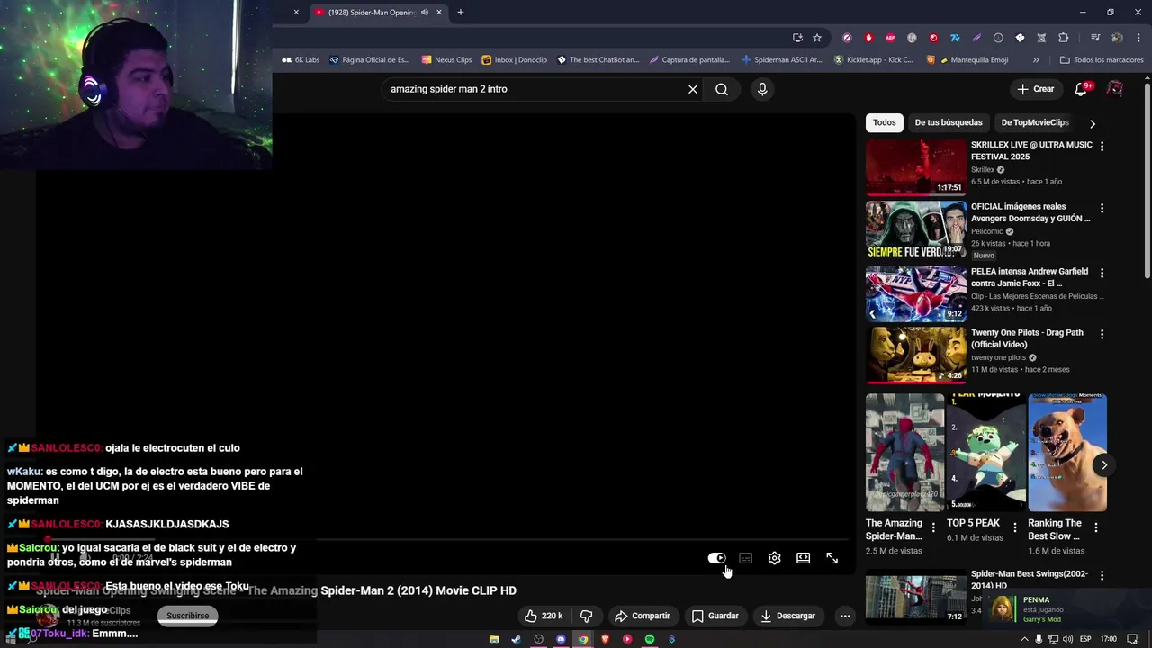Open the media control icon in browser toolbar
The image size is (1152, 648).
tap(1095, 38)
